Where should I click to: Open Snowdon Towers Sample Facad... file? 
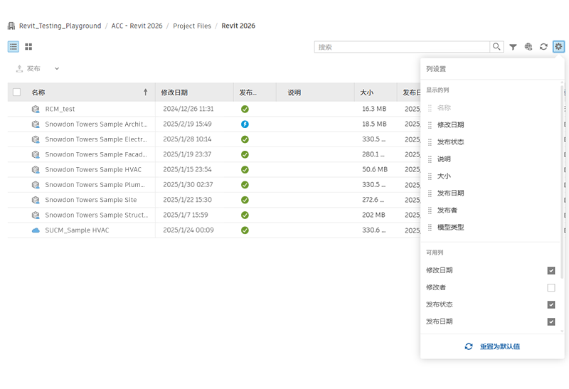point(96,154)
